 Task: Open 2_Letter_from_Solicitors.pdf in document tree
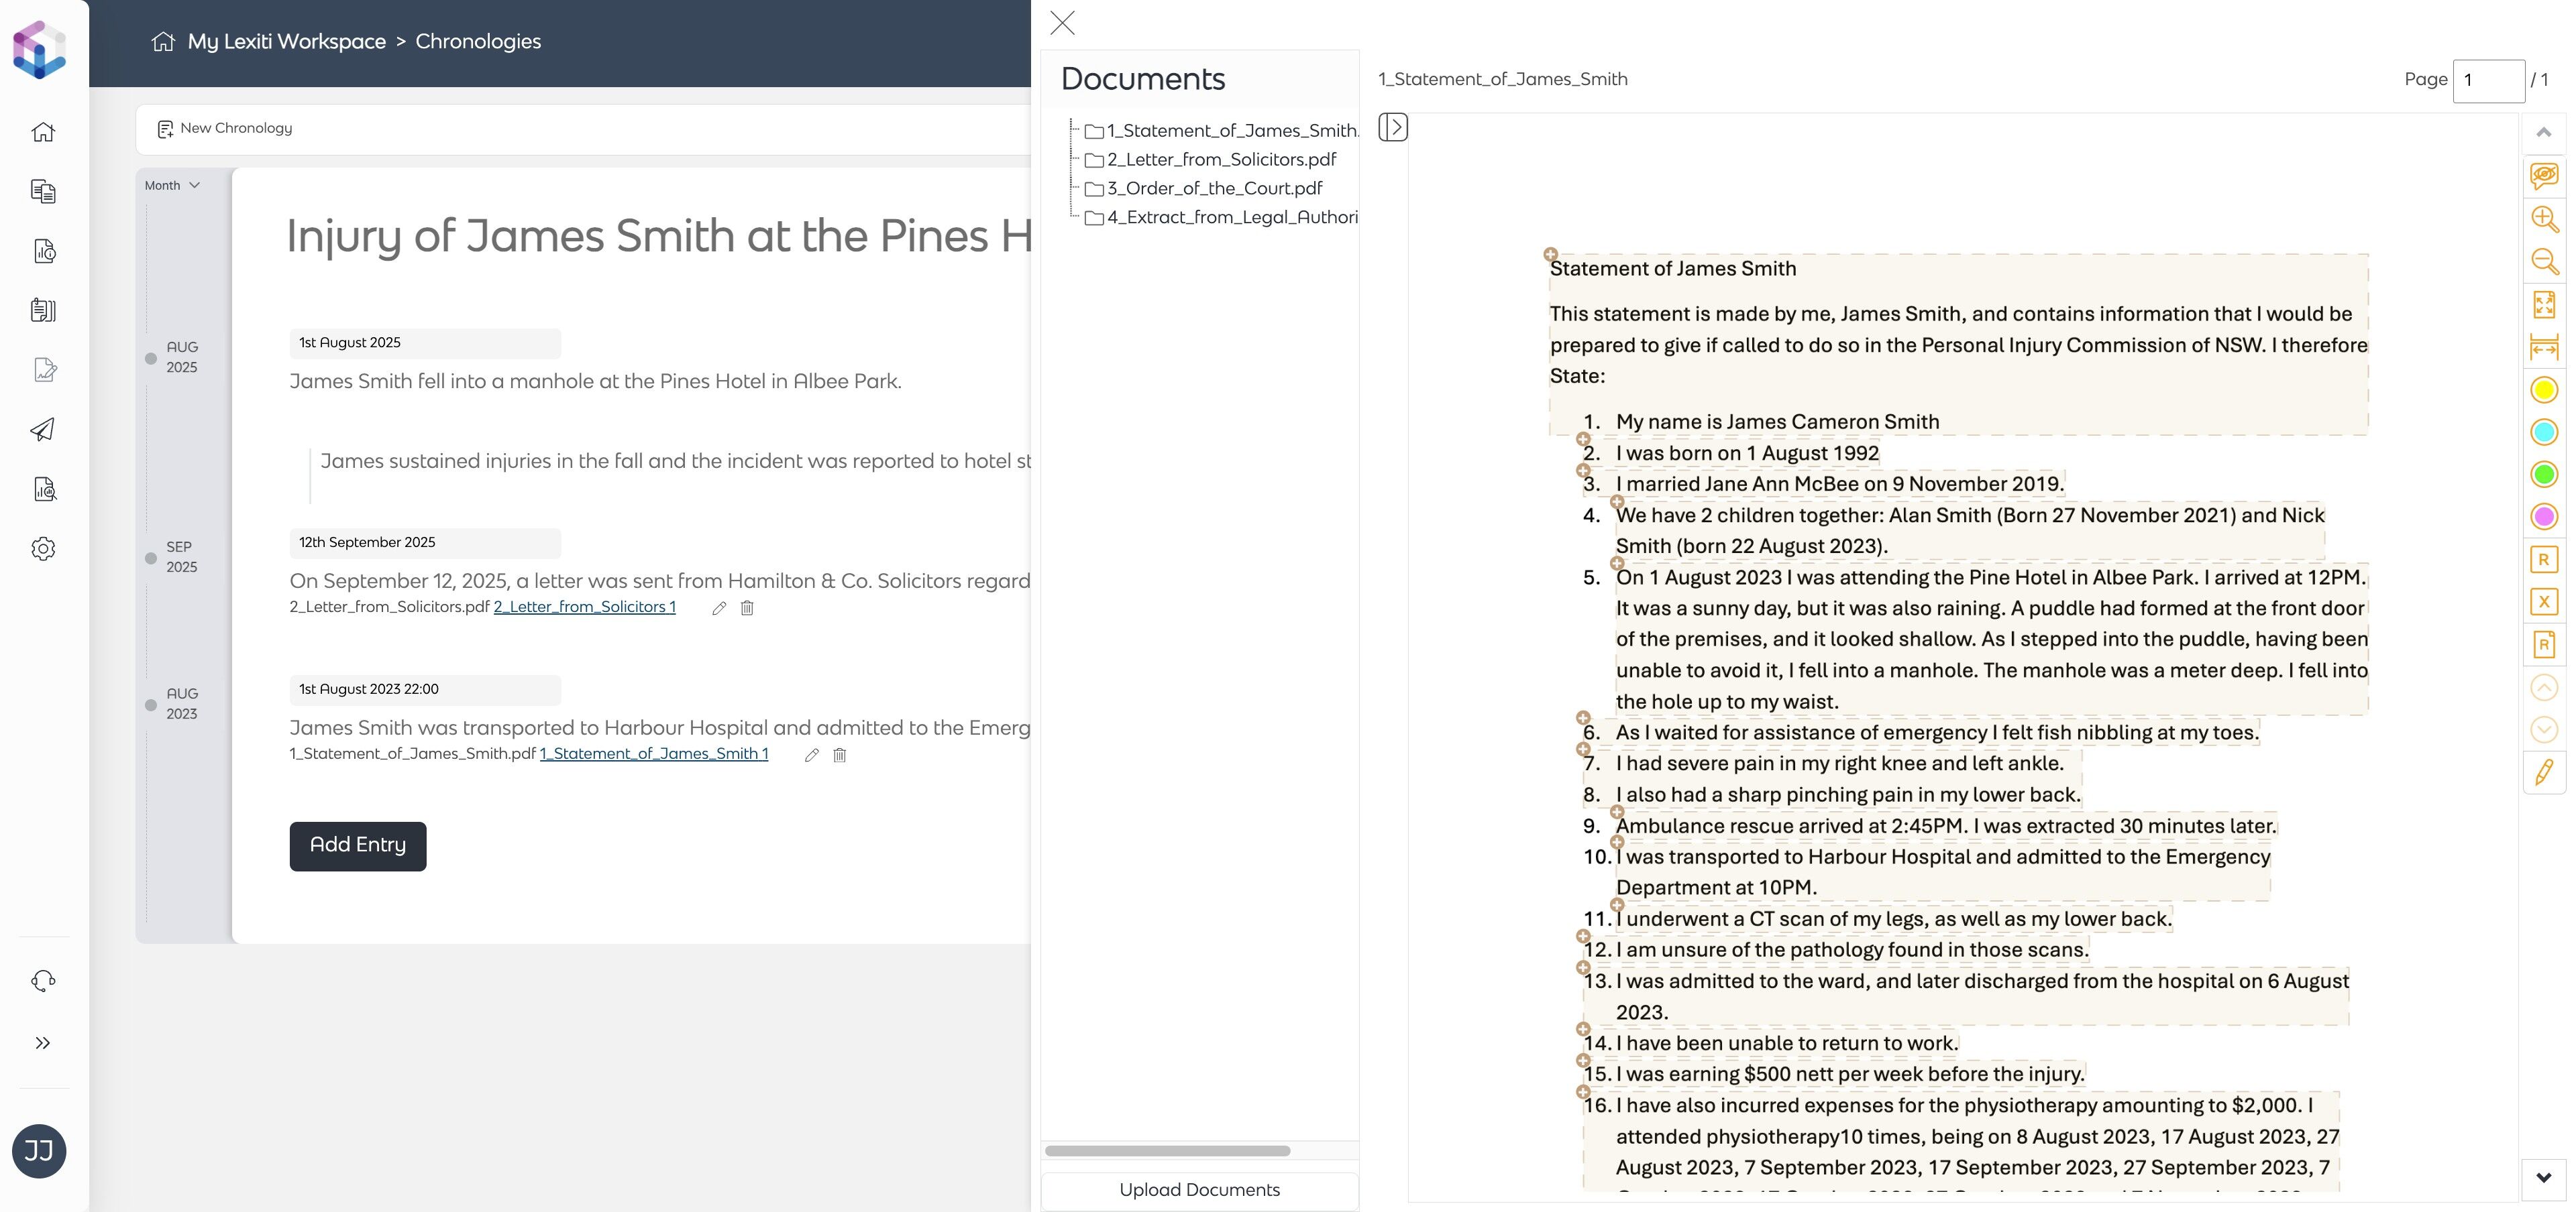[1220, 160]
